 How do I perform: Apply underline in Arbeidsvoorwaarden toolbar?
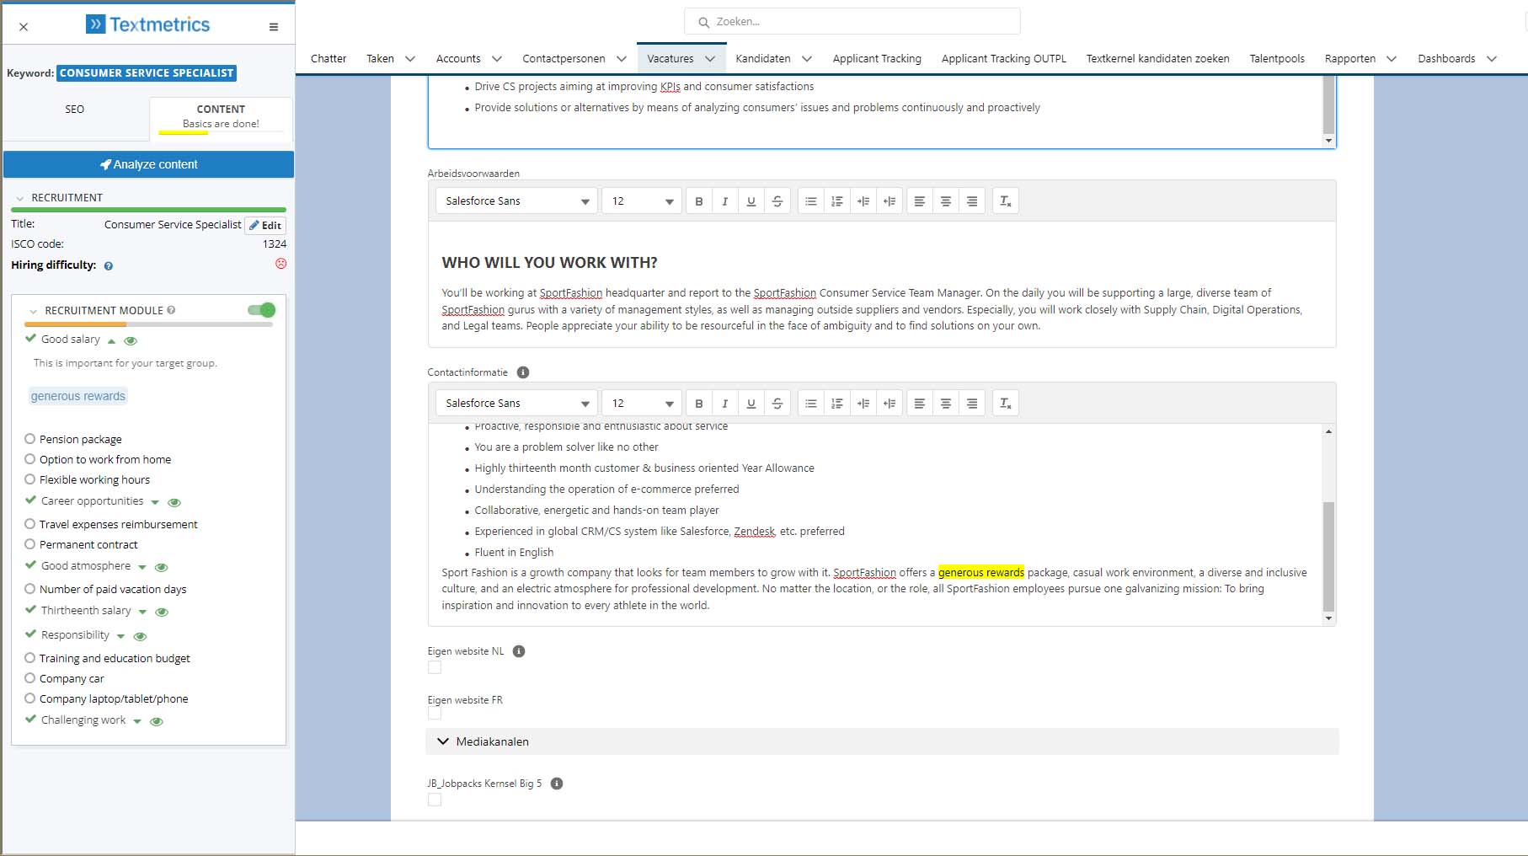point(751,201)
